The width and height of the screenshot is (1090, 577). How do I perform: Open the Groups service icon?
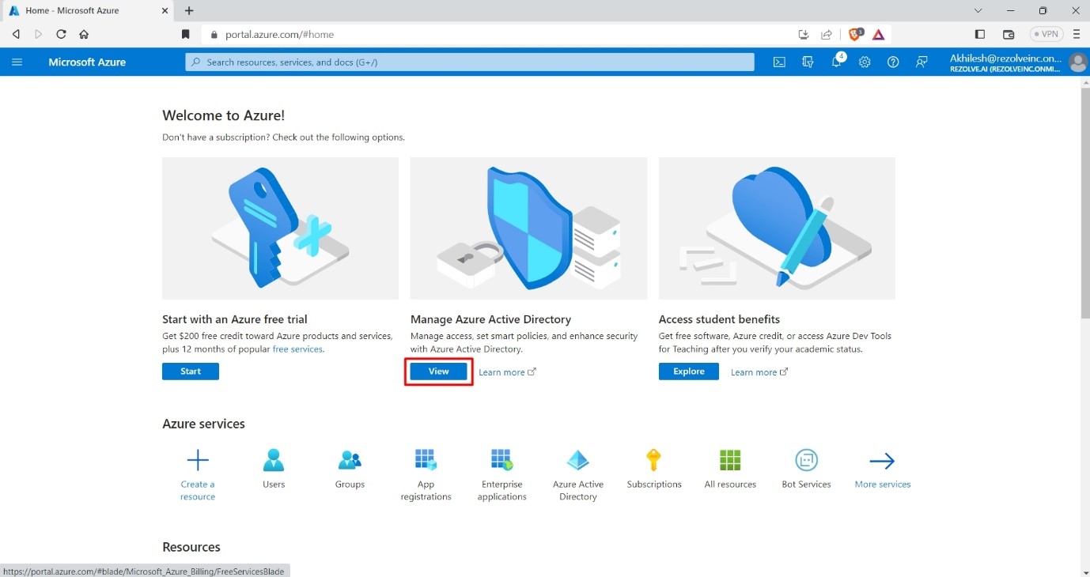tap(350, 460)
